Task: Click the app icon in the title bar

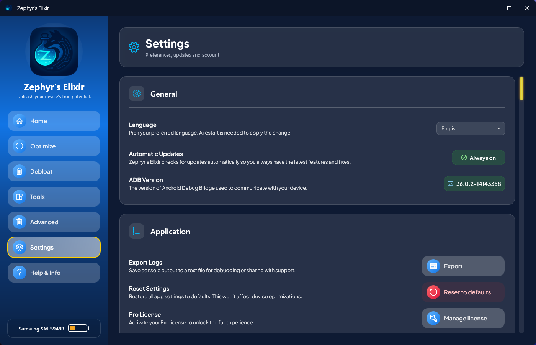Action: click(x=8, y=8)
